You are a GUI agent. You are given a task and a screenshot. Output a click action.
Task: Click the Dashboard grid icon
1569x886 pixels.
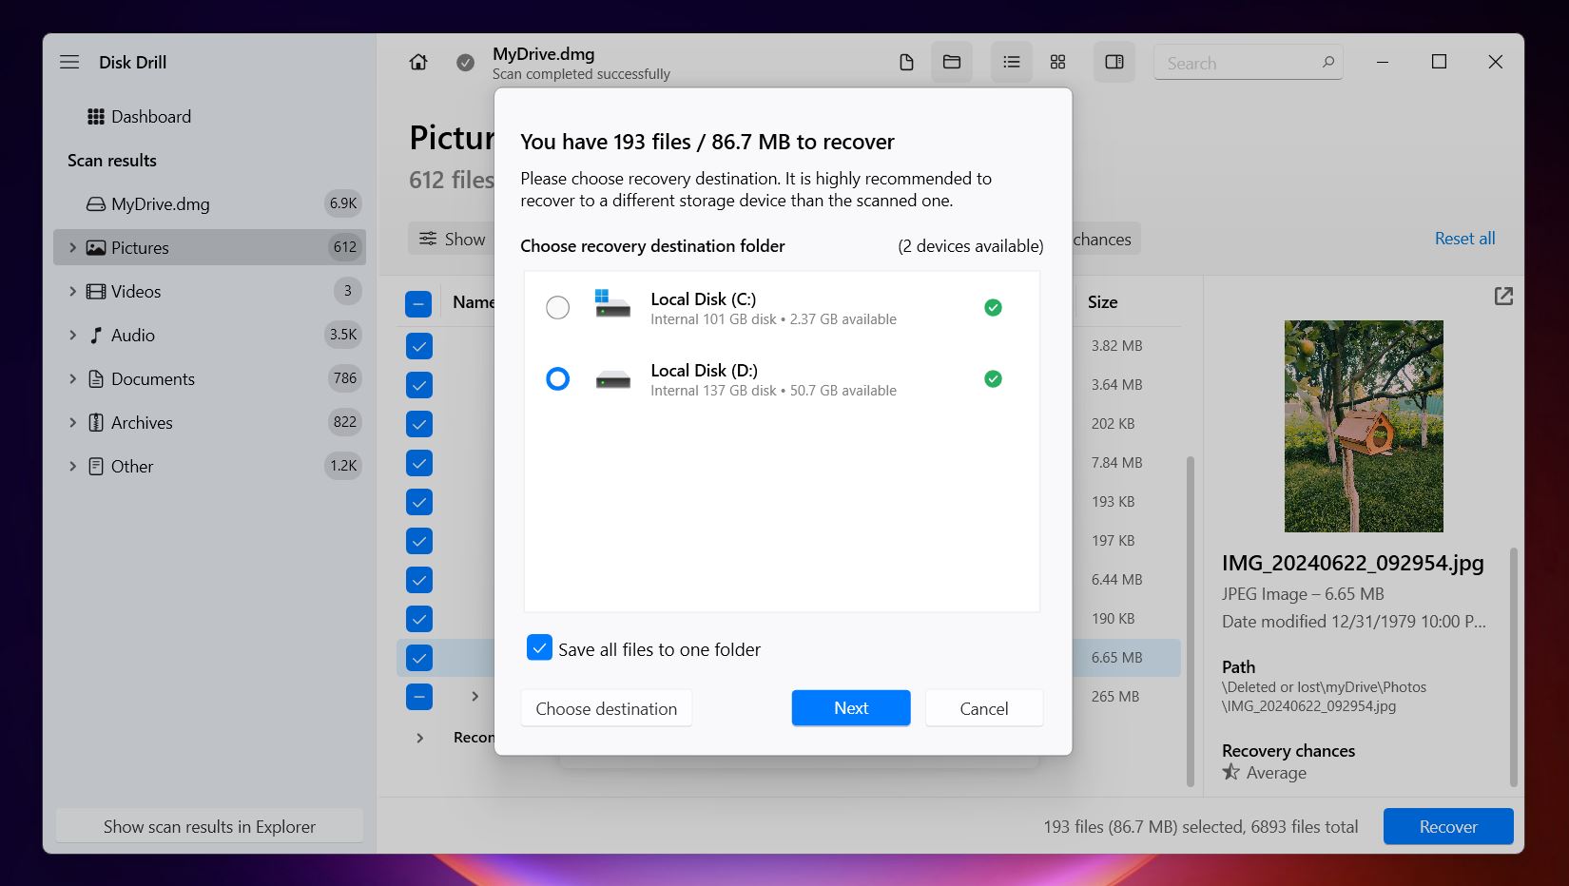click(96, 117)
